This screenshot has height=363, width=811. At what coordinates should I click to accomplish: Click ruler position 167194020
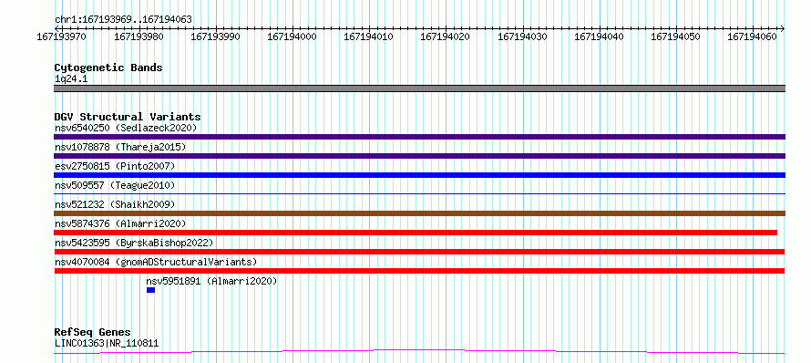coord(446,36)
